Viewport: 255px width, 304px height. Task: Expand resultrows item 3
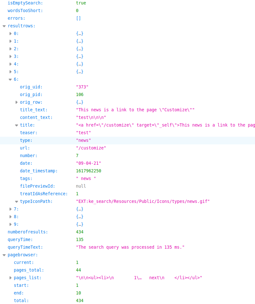(x=11, y=56)
